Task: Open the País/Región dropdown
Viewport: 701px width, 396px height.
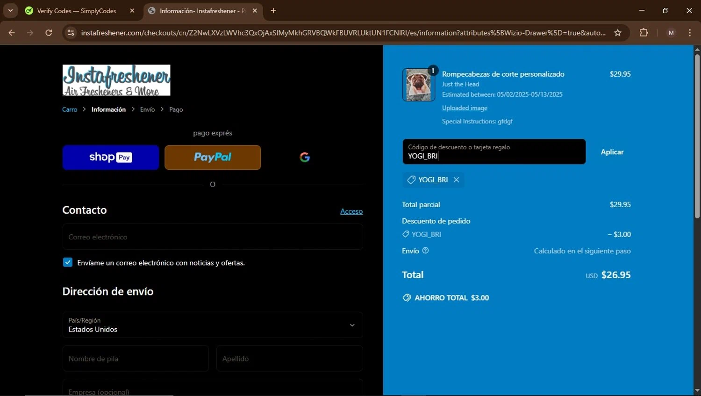Action: [213, 325]
